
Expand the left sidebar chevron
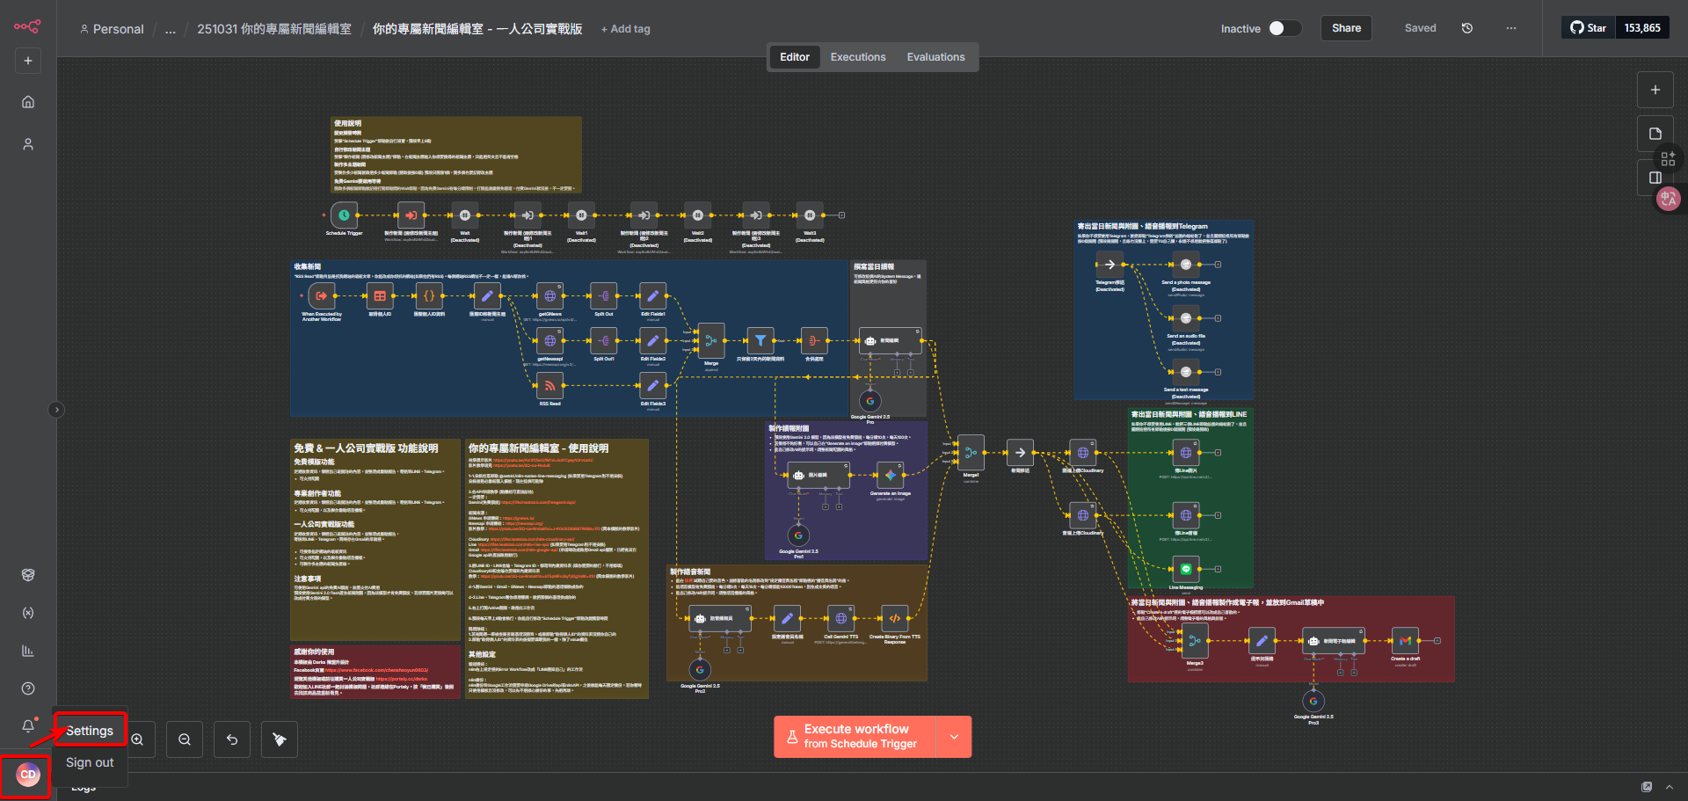56,410
